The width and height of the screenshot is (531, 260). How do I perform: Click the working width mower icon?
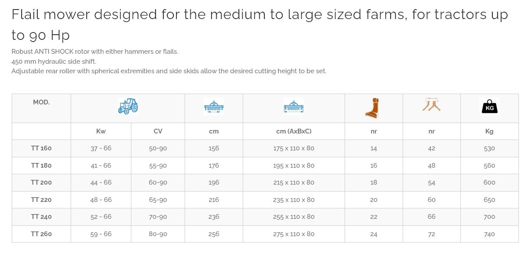click(x=214, y=106)
